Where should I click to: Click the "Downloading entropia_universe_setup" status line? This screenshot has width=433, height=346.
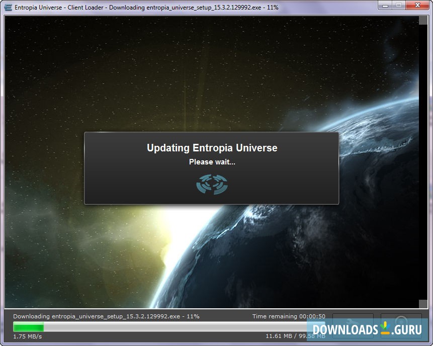click(106, 316)
